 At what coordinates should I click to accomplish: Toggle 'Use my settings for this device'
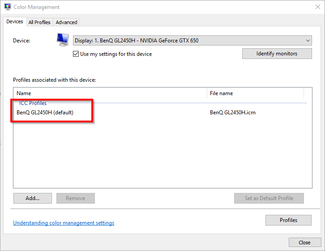[x=76, y=54]
